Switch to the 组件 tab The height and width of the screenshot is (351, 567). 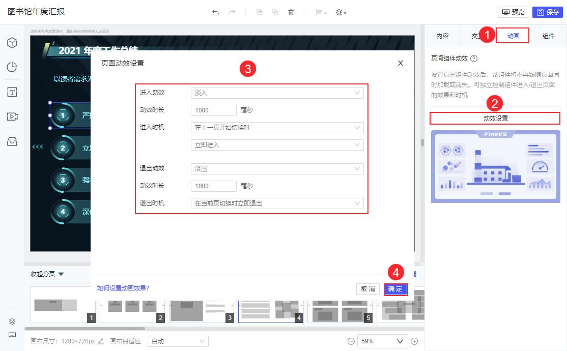[548, 36]
